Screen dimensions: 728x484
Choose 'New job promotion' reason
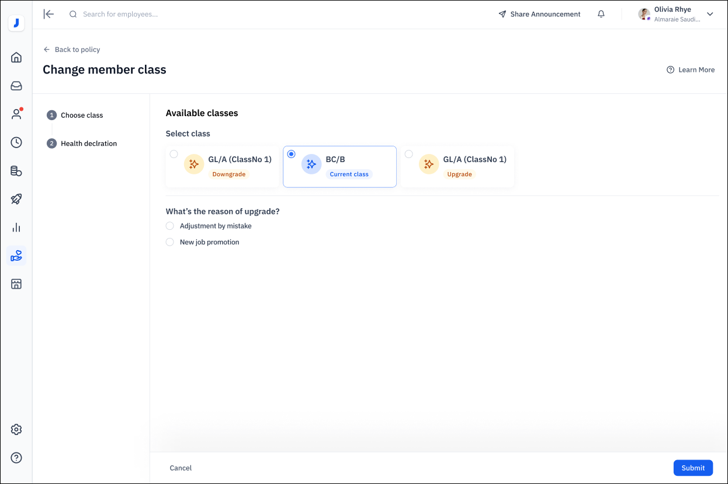coord(170,242)
